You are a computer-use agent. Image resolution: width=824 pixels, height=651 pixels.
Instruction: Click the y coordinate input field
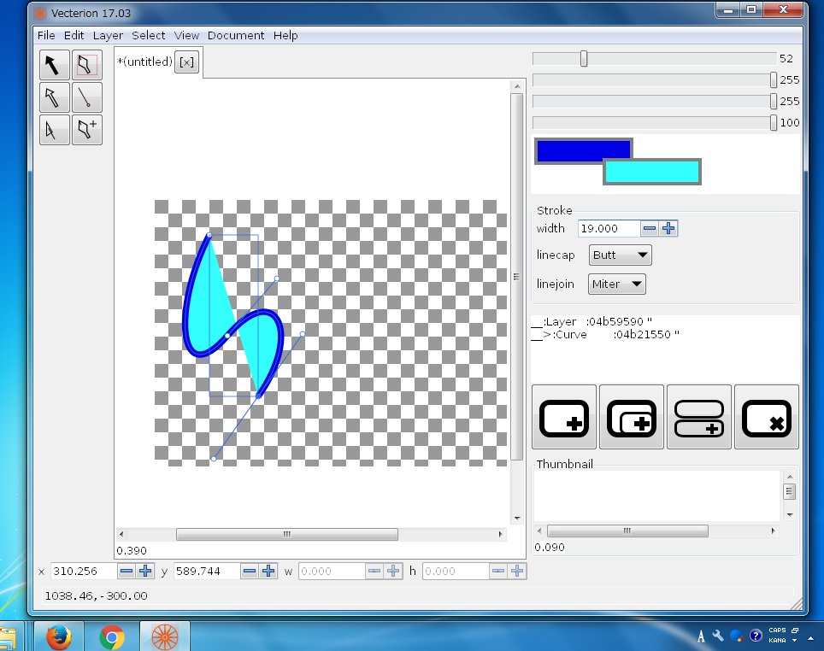tap(207, 572)
